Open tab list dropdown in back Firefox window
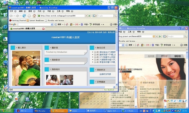Viewport: 189px width, 113px height. coord(187,49)
